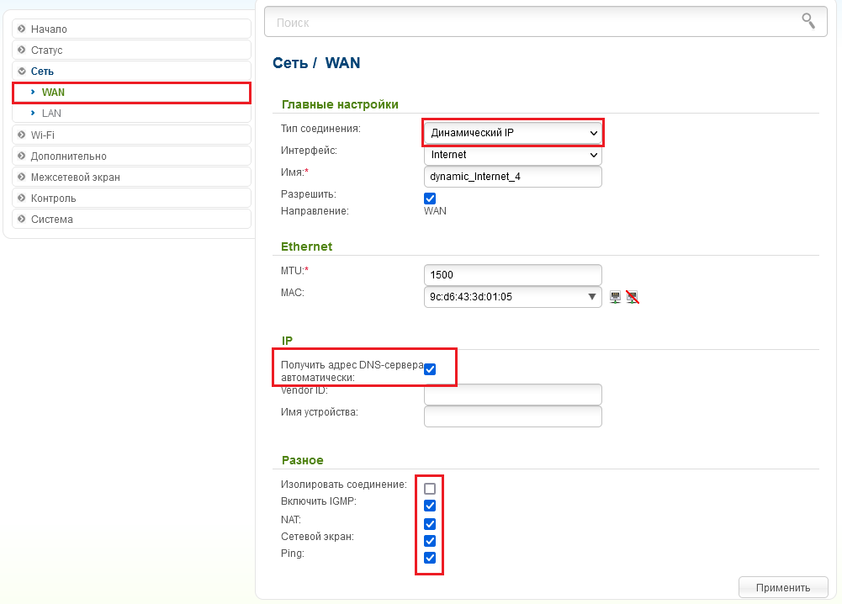842x604 pixels.
Task: Click the search magnifier icon
Action: point(808,20)
